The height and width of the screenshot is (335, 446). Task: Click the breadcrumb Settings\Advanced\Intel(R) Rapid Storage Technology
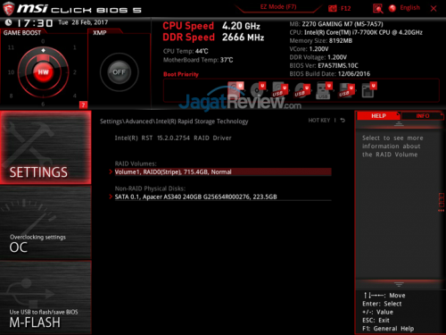[x=174, y=121]
